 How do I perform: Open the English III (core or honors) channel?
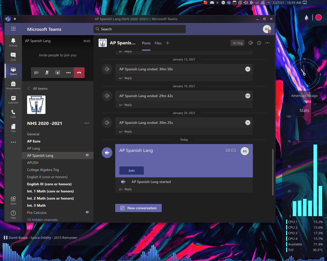click(x=58, y=184)
